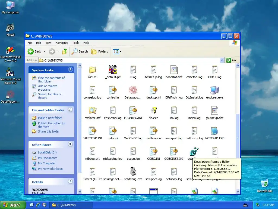The image size is (278, 209).
Task: Select the regedit registry editor icon
Action: pyautogui.click(x=194, y=151)
